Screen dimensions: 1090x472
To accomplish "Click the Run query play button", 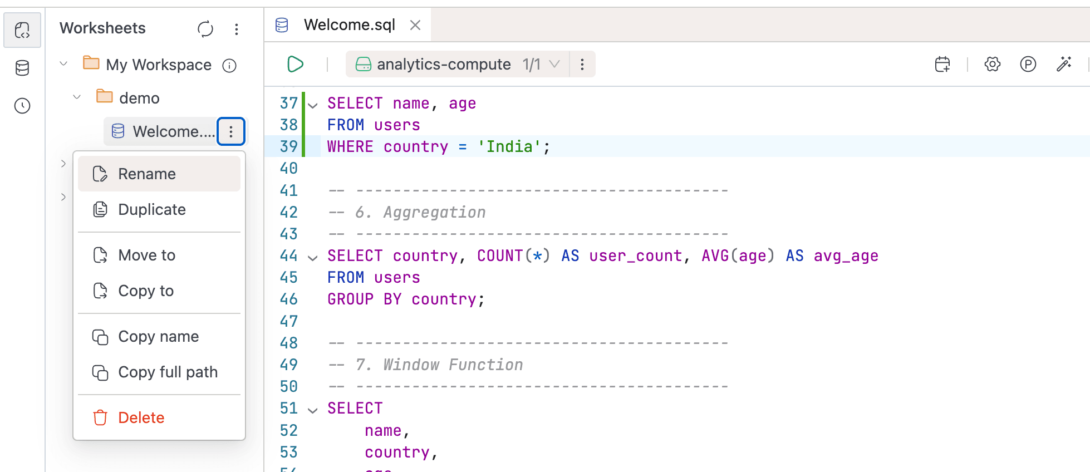I will pyautogui.click(x=295, y=65).
